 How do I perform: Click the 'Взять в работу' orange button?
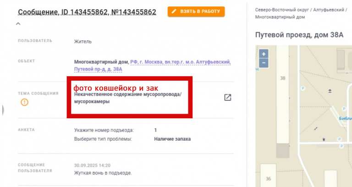pyautogui.click(x=196, y=11)
